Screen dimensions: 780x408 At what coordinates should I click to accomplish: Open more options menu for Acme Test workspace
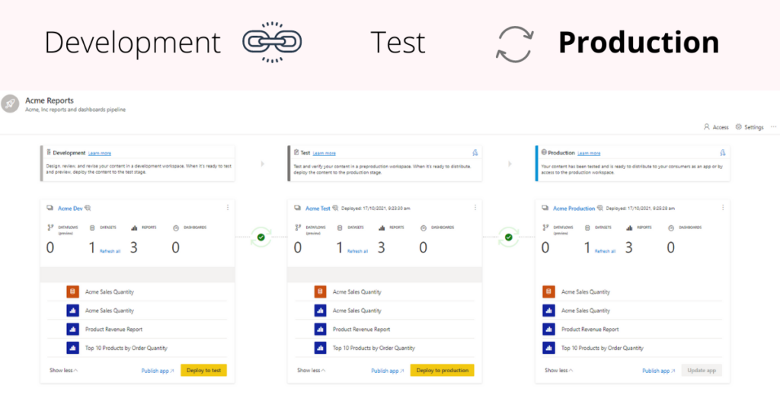[x=475, y=208]
